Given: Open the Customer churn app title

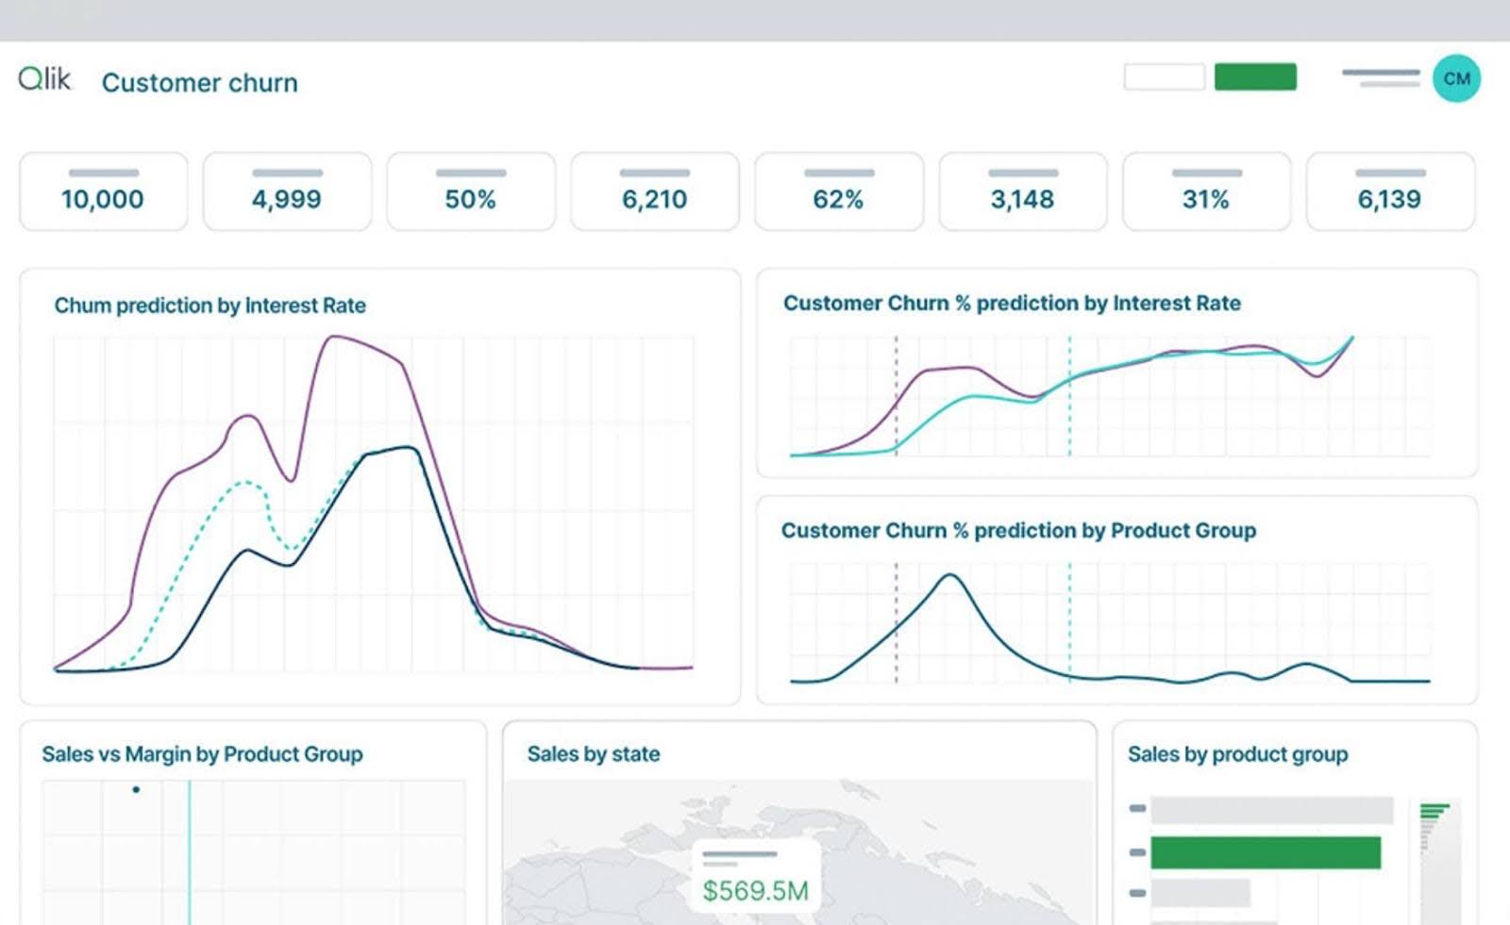Looking at the screenshot, I should 200,82.
